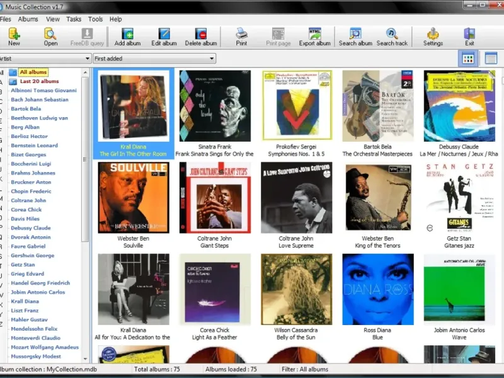Select Diana Ross Blue album cover
Image resolution: width=504 pixels, height=378 pixels.
tap(377, 289)
